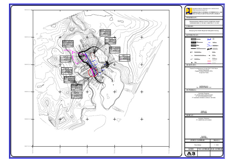This screenshot has height=162, width=229.
Task: Click the "KETERANGAN :" heading
Action: pyautogui.click(x=193, y=35)
